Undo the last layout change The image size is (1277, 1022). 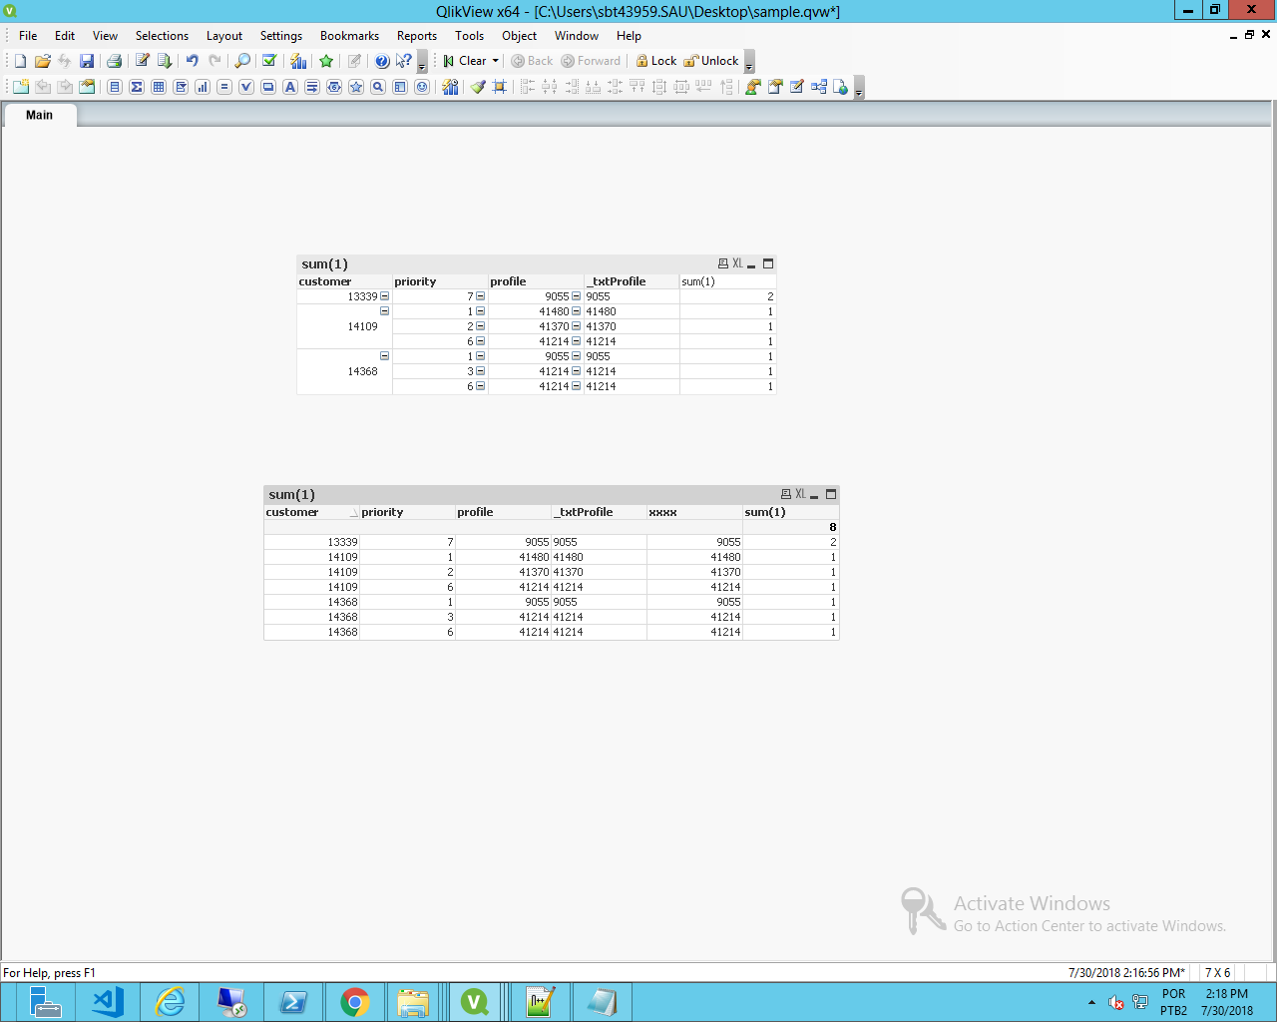coord(192,61)
